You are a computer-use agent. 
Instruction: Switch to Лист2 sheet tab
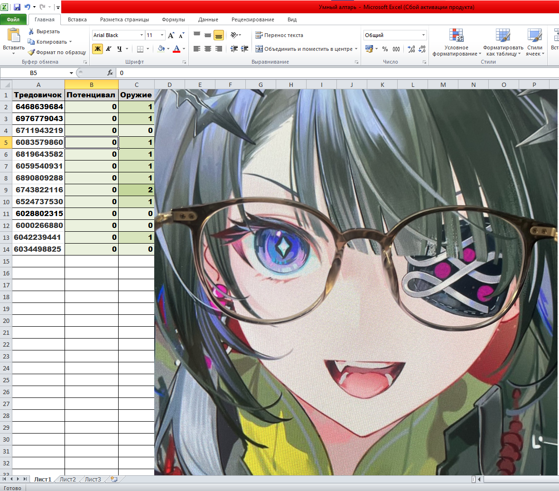(x=68, y=479)
